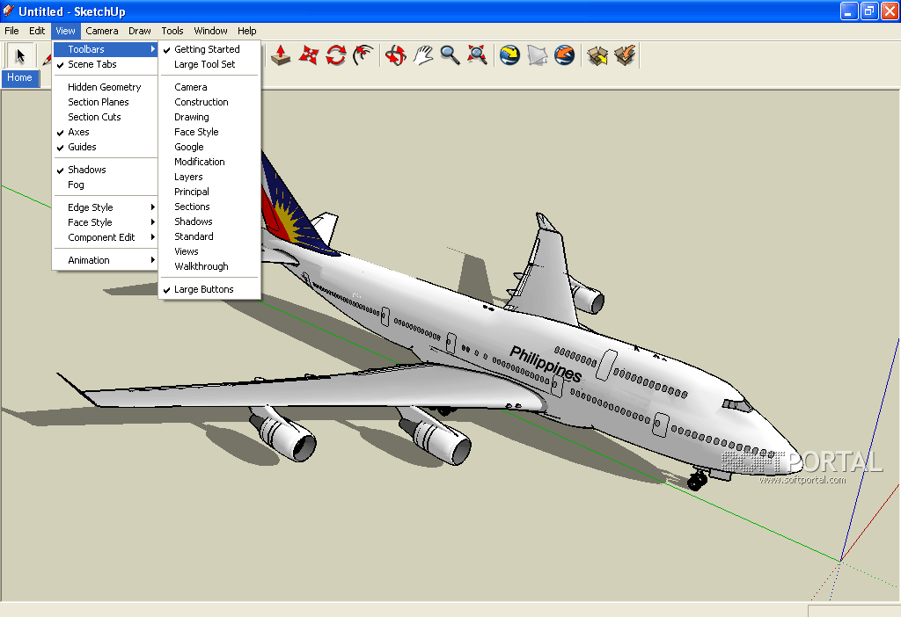Expand the Edge Style submenu
The height and width of the screenshot is (617, 901).
click(x=106, y=207)
